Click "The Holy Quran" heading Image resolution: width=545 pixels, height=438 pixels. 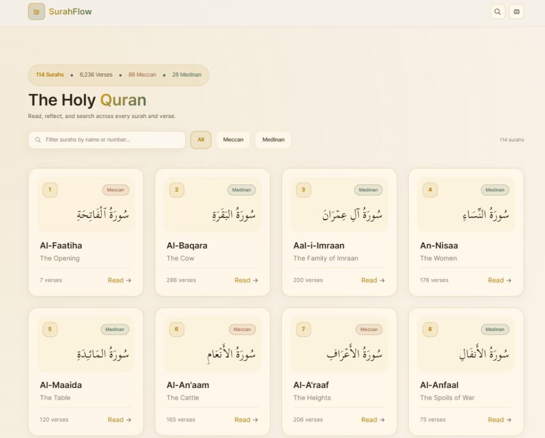(x=87, y=100)
